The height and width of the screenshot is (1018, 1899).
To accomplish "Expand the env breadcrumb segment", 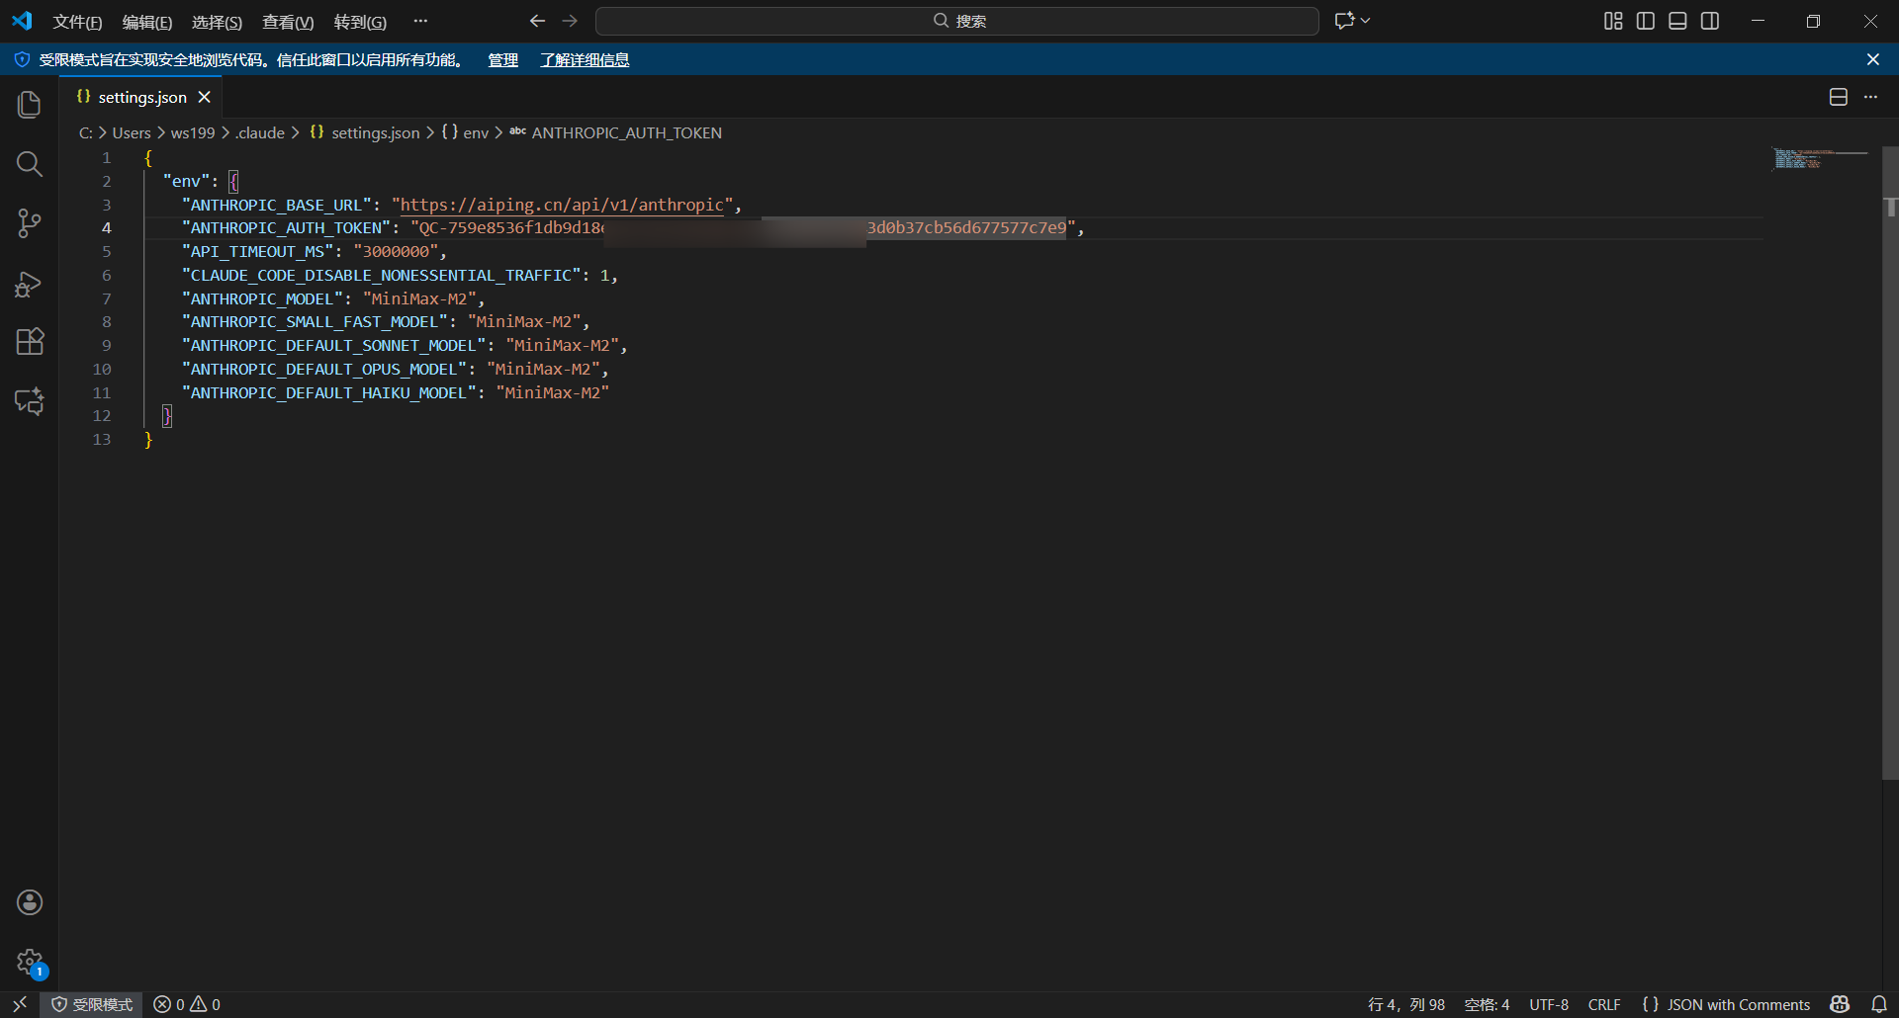I will (x=475, y=132).
